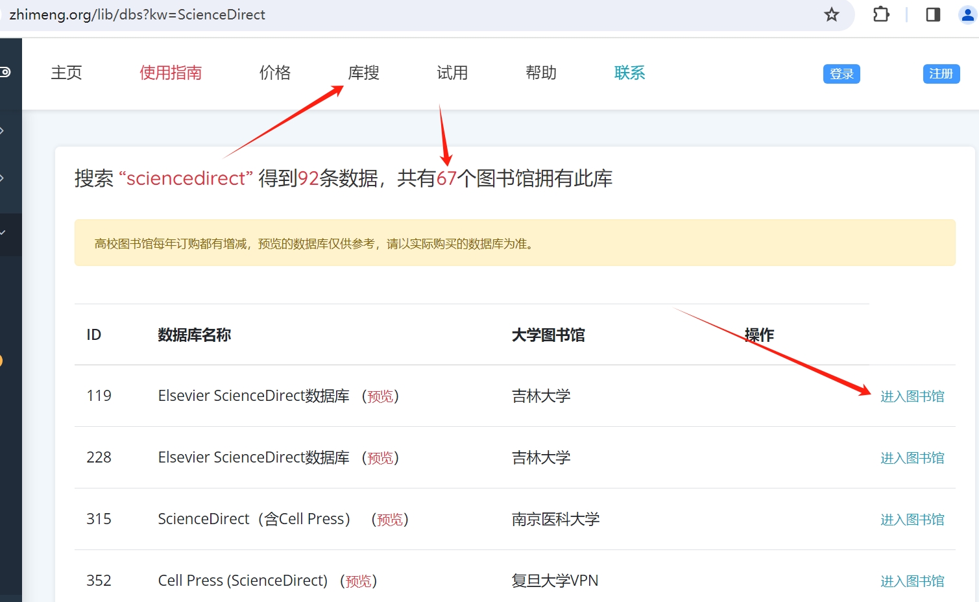Screen dimensions: 979x602
Task: Open the 试用 trial page
Action: [452, 73]
